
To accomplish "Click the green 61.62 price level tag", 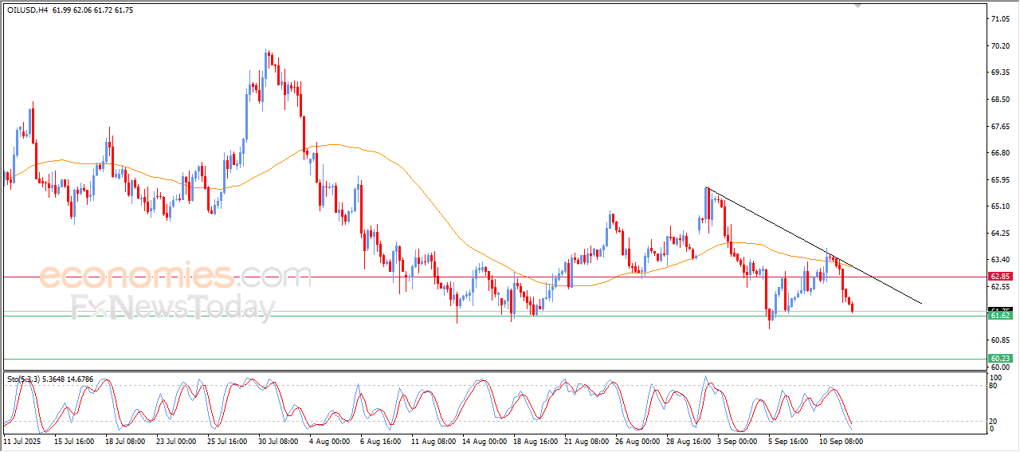I will pyautogui.click(x=1000, y=316).
